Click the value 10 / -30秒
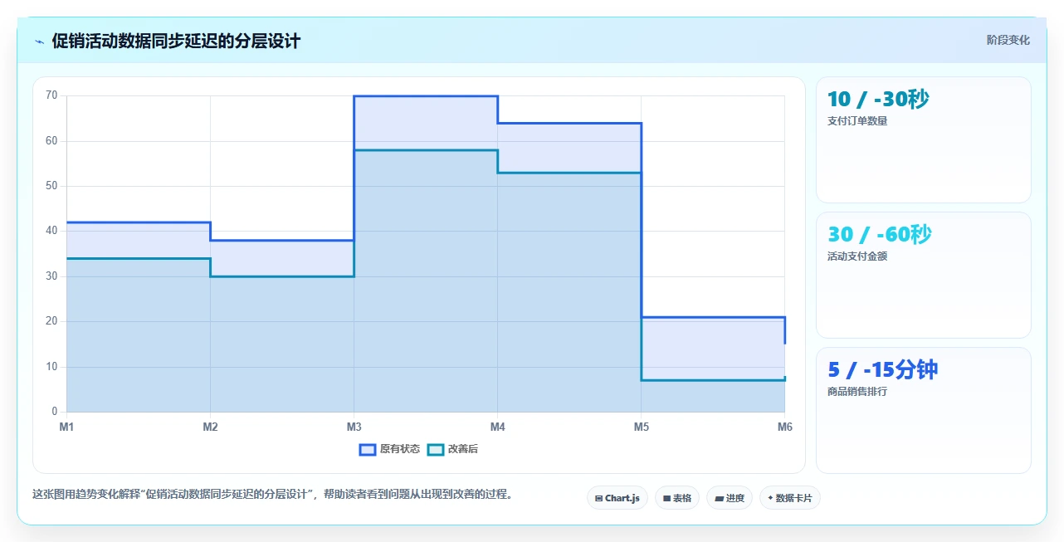Screen dimensions: 1064x542 click(878, 100)
